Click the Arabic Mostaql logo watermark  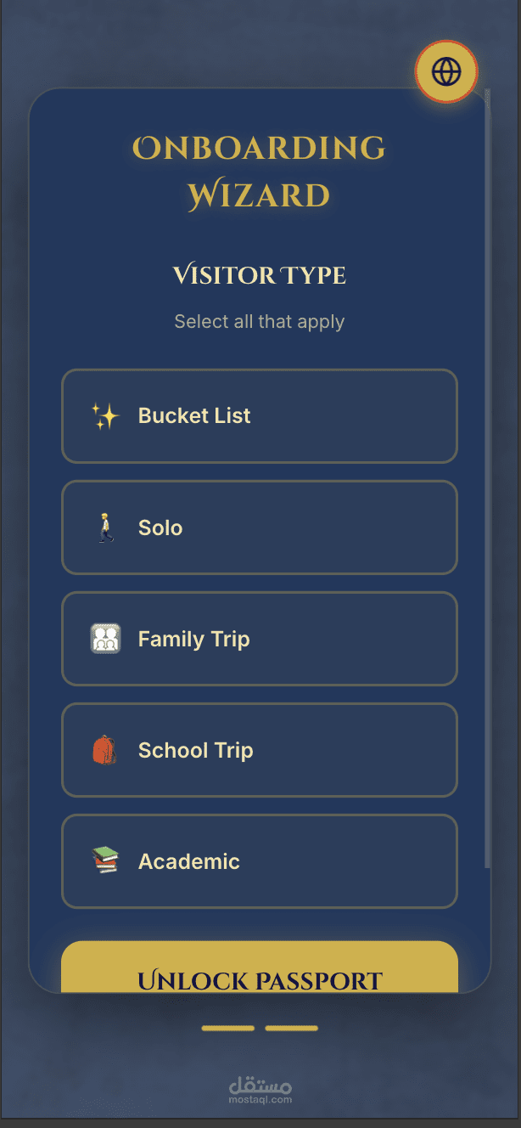coord(260,1084)
